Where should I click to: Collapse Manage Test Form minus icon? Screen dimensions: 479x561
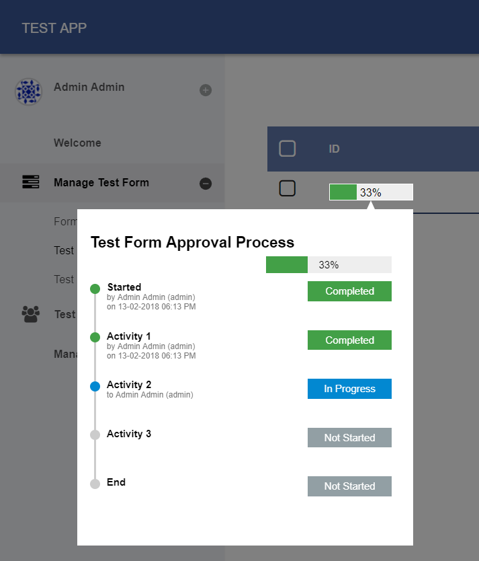click(206, 183)
